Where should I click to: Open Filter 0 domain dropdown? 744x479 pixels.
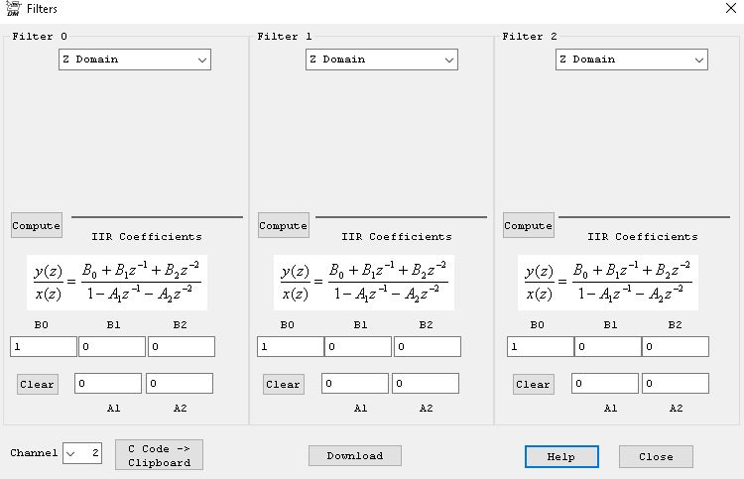click(x=135, y=60)
